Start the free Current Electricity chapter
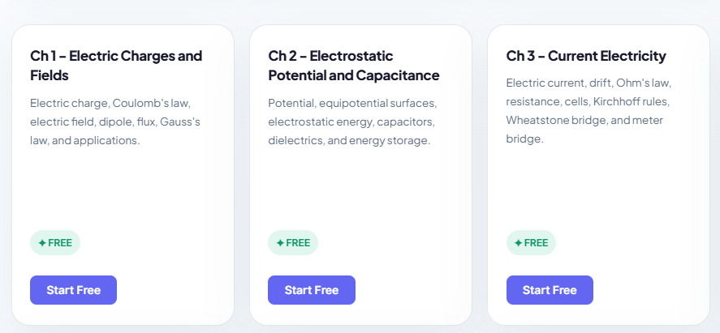 click(550, 290)
